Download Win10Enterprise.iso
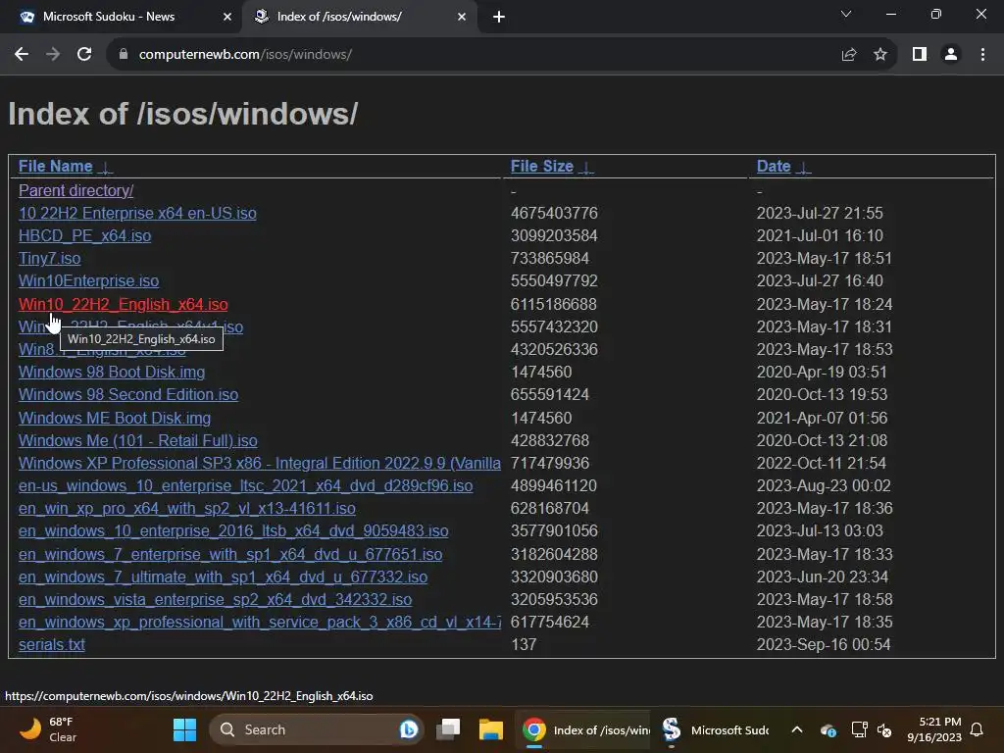This screenshot has height=753, width=1004. tap(89, 281)
